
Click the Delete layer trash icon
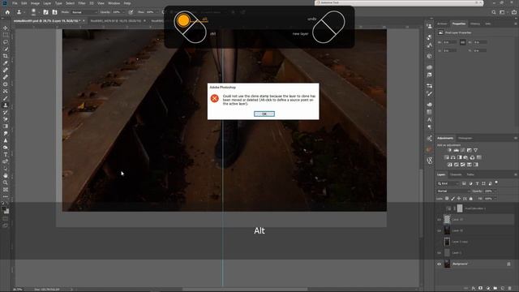pos(510,289)
